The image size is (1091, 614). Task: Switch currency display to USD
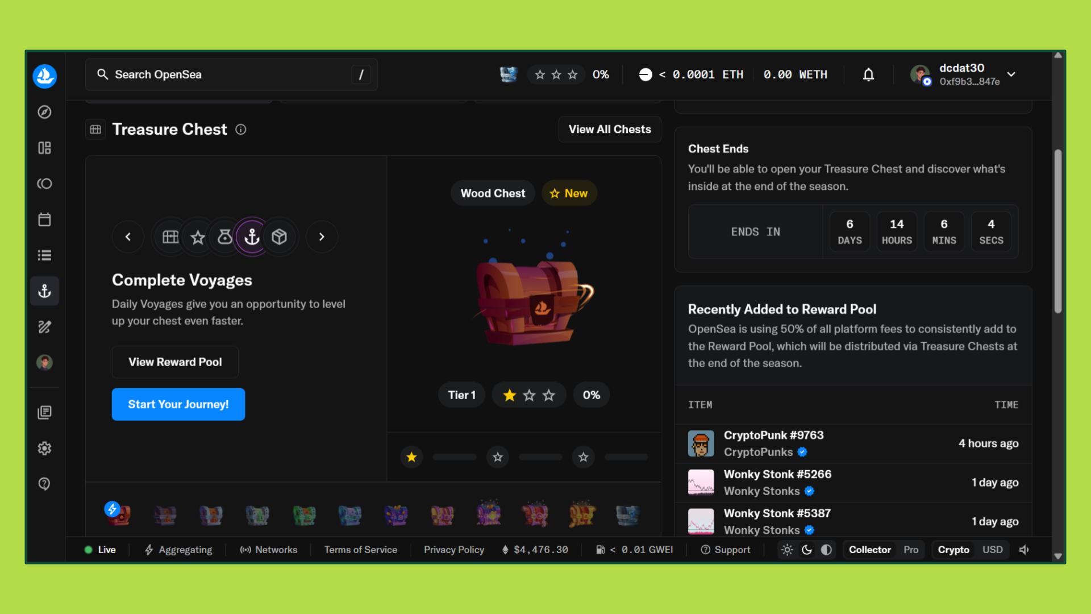tap(992, 550)
